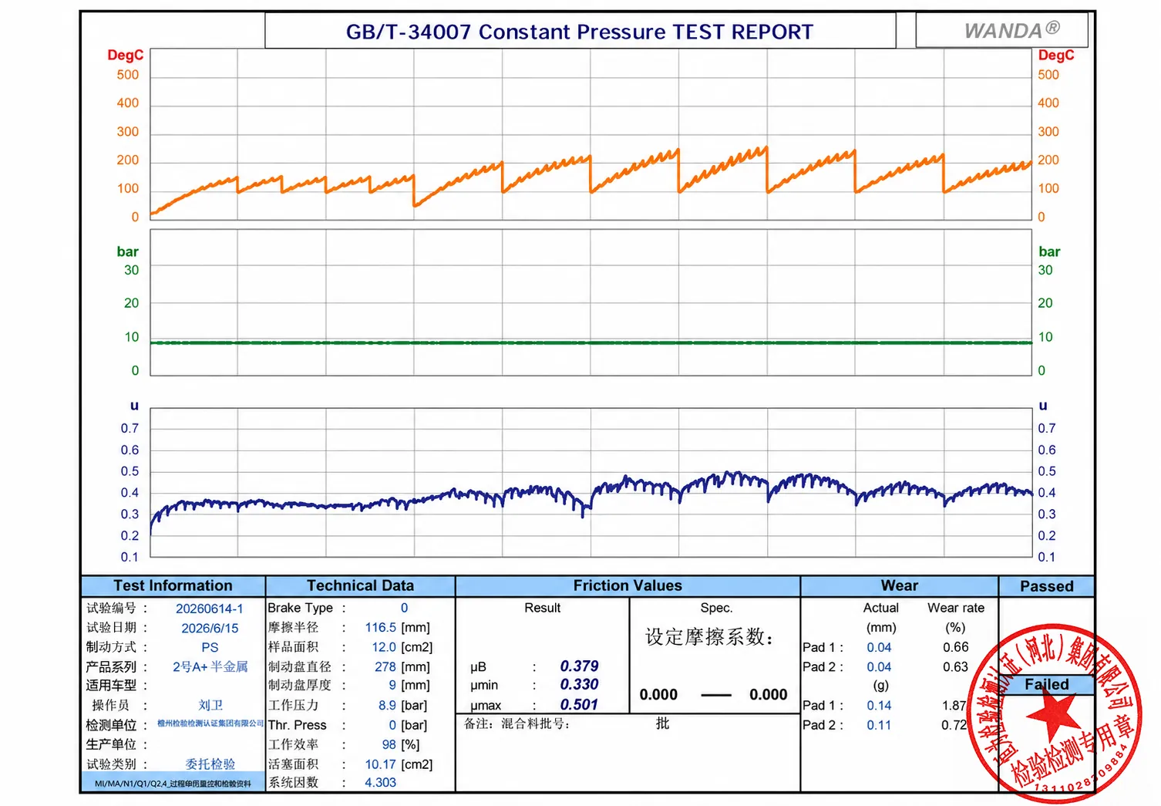Select the wear rate value "0.66"
Image resolution: width=1161 pixels, height=806 pixels.
955,647
